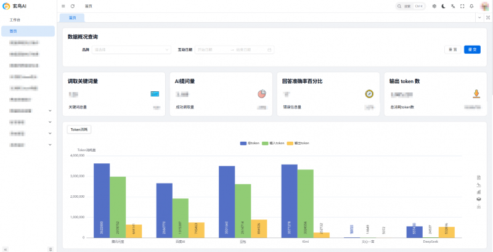
Task: Maximize content using tab bar fullscreen icon
Action: click(488, 18)
